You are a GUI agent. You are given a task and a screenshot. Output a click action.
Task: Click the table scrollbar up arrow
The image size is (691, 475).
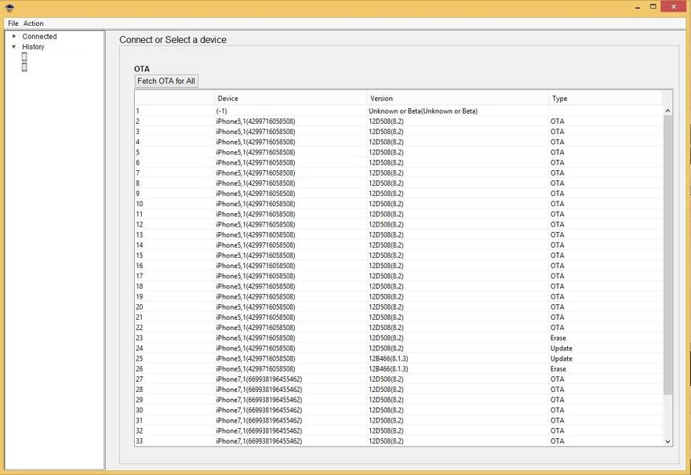point(667,111)
